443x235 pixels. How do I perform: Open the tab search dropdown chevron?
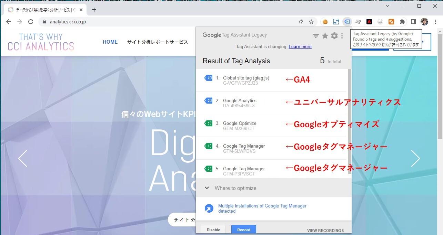pyautogui.click(x=387, y=6)
